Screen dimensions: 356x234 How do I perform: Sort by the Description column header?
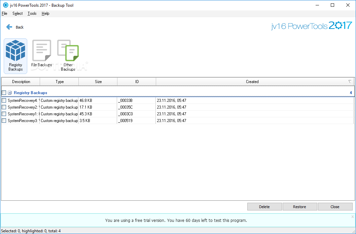pos(21,82)
